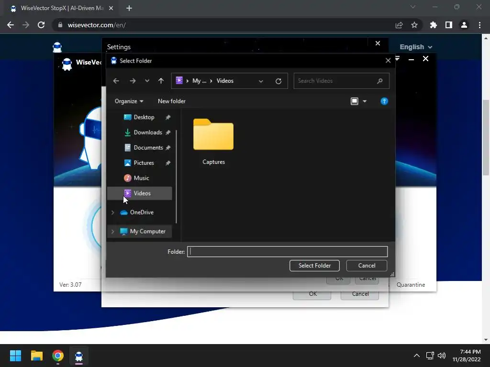Open the Organize menu
490x367 pixels.
point(129,101)
